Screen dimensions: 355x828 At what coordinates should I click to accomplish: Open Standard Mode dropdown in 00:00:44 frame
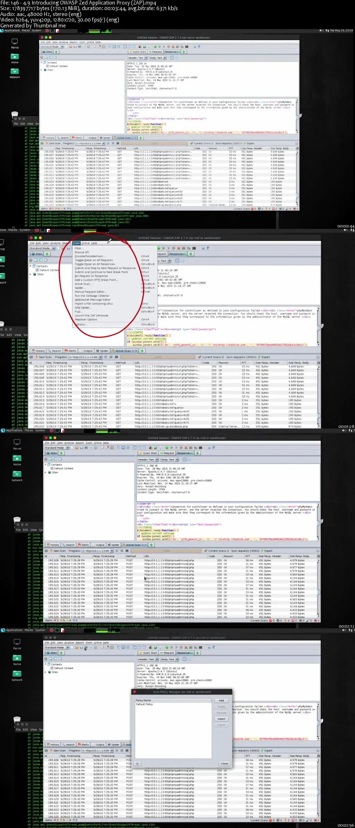(52, 47)
